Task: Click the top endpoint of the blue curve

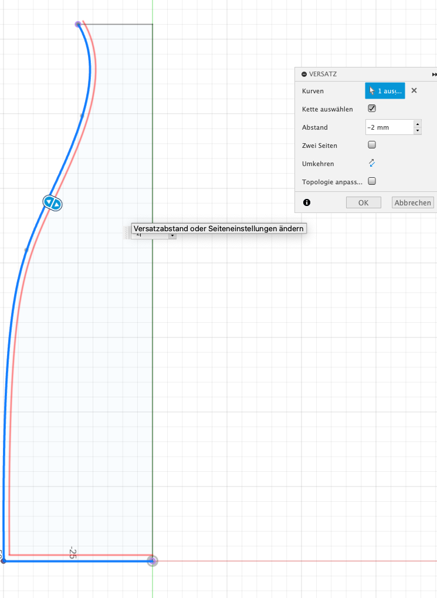Action: point(78,24)
